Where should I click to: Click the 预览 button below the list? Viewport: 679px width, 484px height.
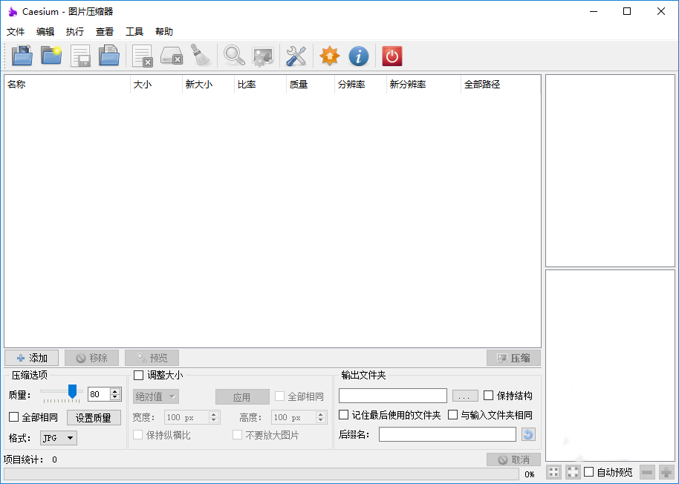(x=152, y=358)
